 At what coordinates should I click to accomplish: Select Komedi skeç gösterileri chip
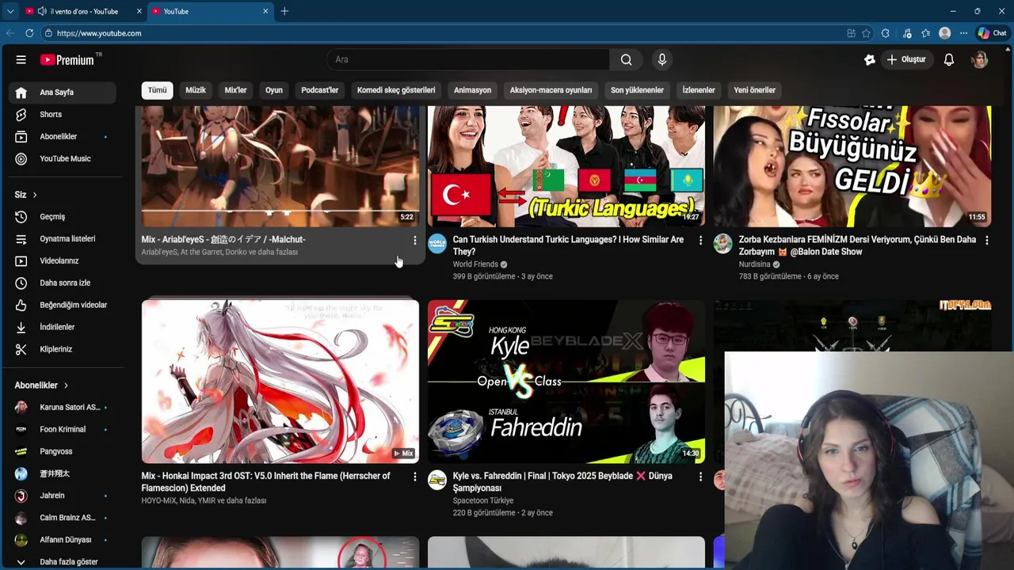[396, 90]
